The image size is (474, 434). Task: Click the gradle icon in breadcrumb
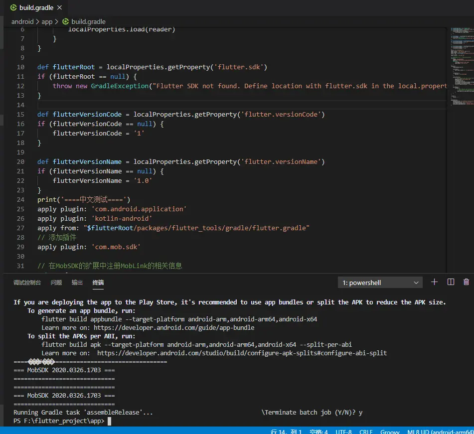pos(65,22)
